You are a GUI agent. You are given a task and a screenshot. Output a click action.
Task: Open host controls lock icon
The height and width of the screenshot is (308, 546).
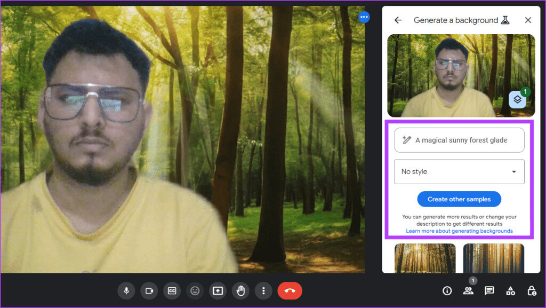point(532,290)
